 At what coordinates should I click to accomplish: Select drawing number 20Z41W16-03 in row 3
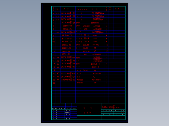[x=68, y=19]
